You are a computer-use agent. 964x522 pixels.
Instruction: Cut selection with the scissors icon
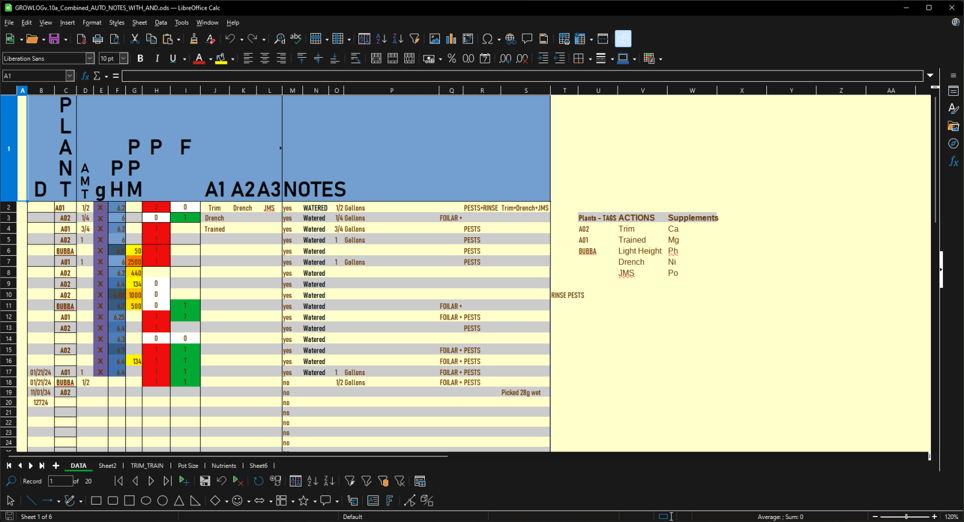(x=135, y=39)
